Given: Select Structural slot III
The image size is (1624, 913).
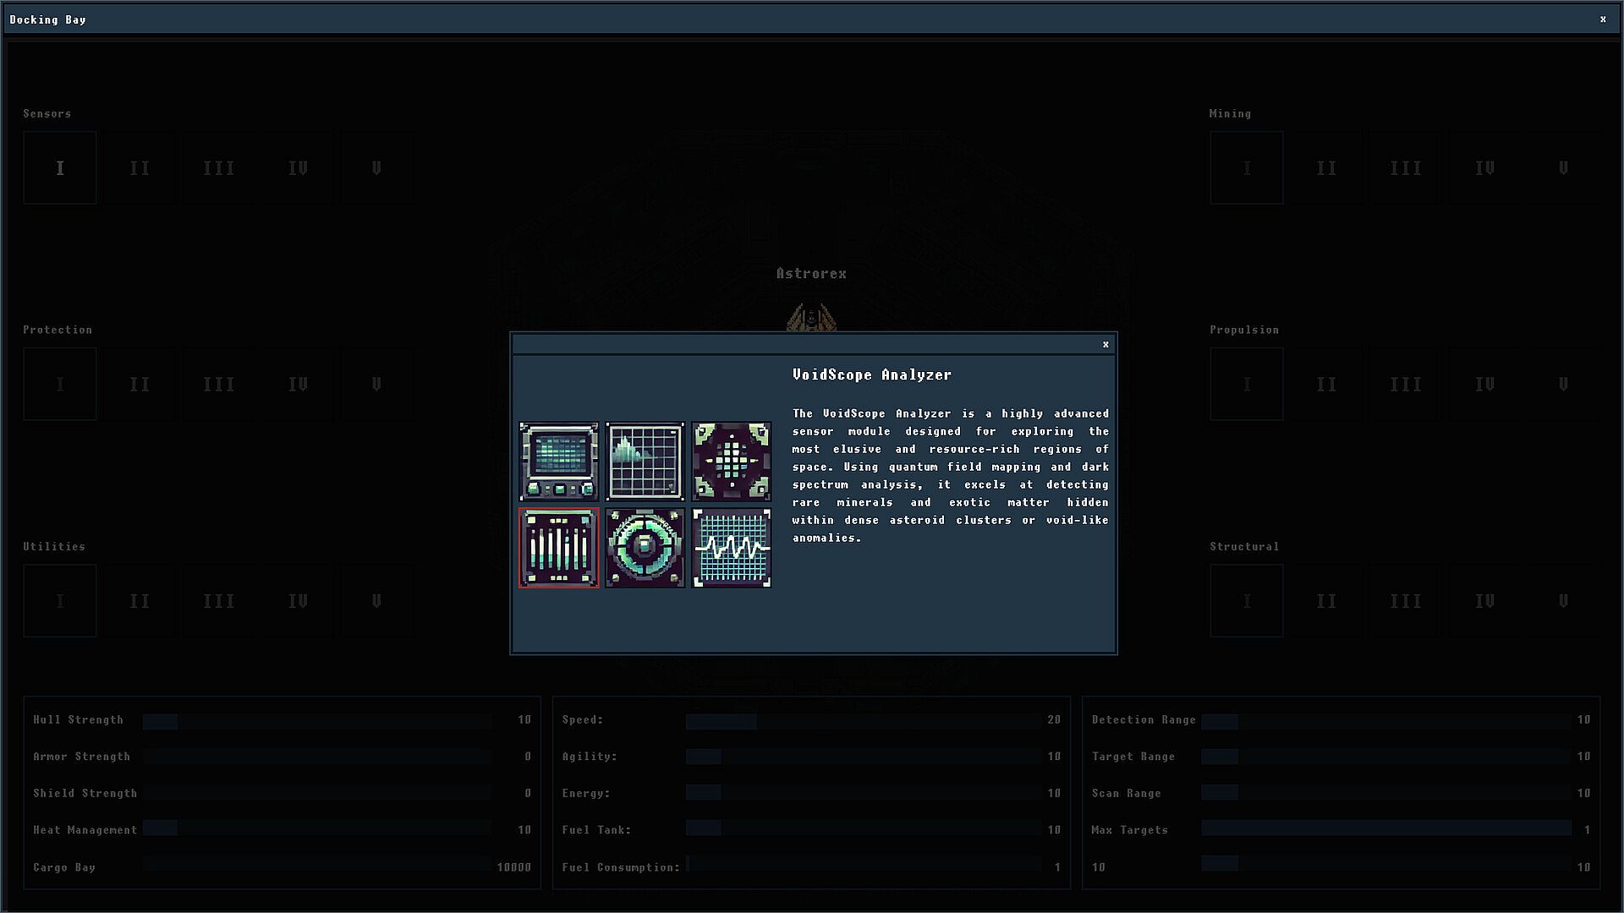Looking at the screenshot, I should tap(1405, 600).
